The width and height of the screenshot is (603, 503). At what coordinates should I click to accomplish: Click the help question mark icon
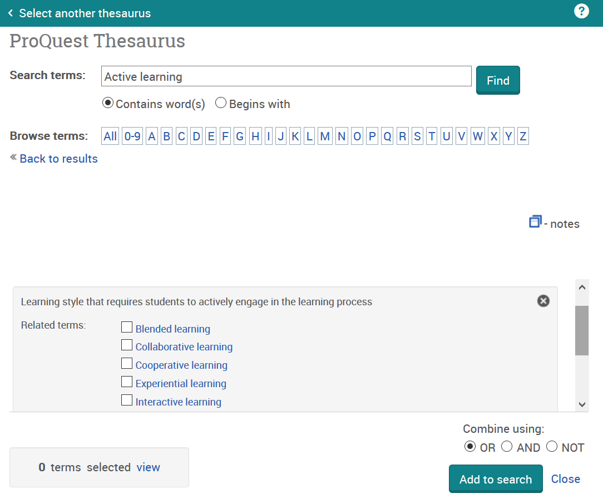click(x=581, y=11)
